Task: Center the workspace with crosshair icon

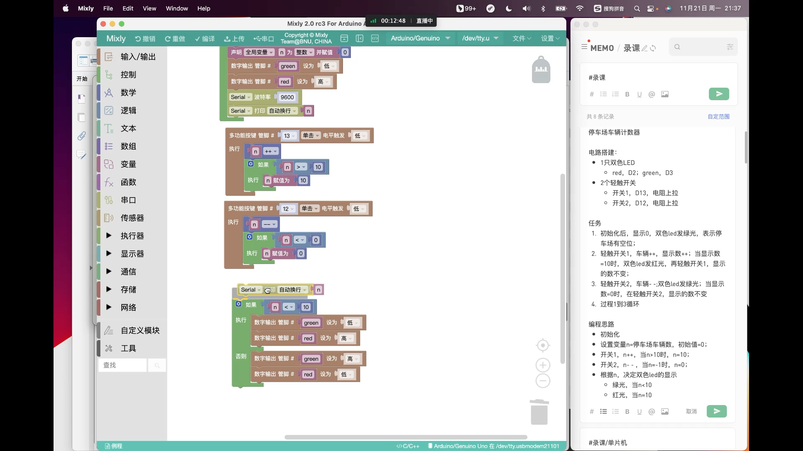Action: coord(542,346)
